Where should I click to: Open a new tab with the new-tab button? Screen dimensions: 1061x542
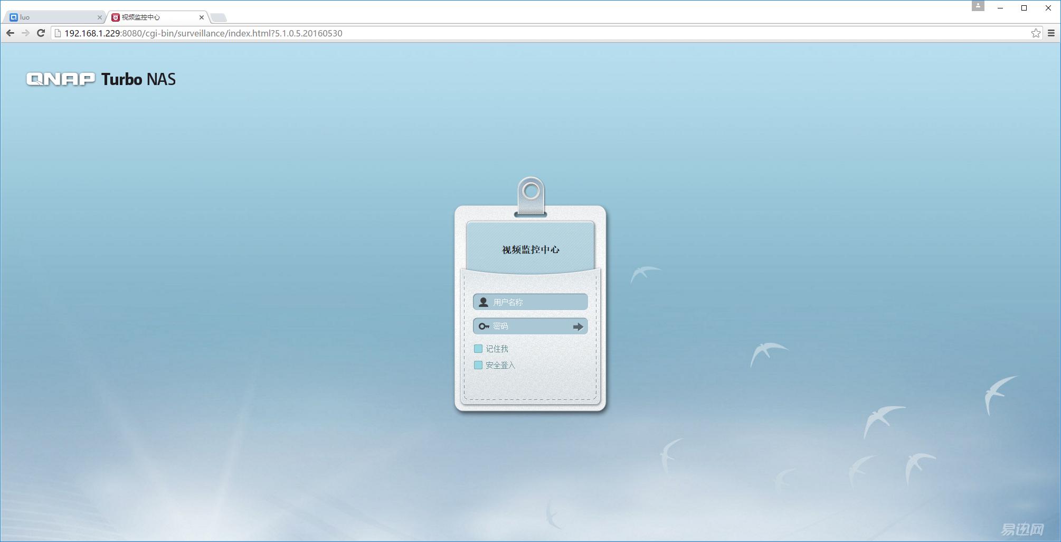click(219, 18)
